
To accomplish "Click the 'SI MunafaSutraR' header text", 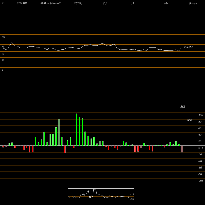I will (50, 3).
